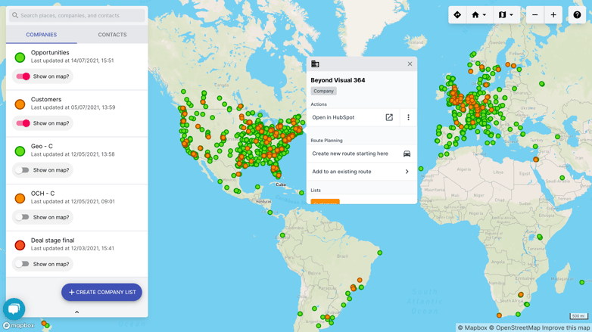Image resolution: width=592 pixels, height=332 pixels.
Task: Click the green Opportunities list color circle
Action: point(20,57)
